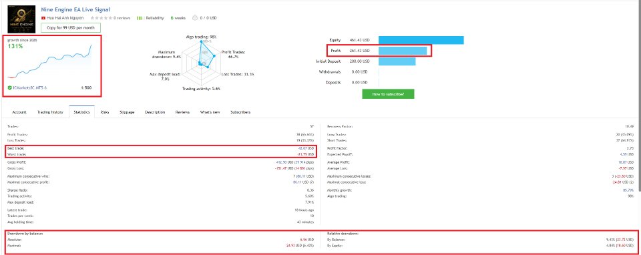Open the Trading history tab

coord(50,112)
